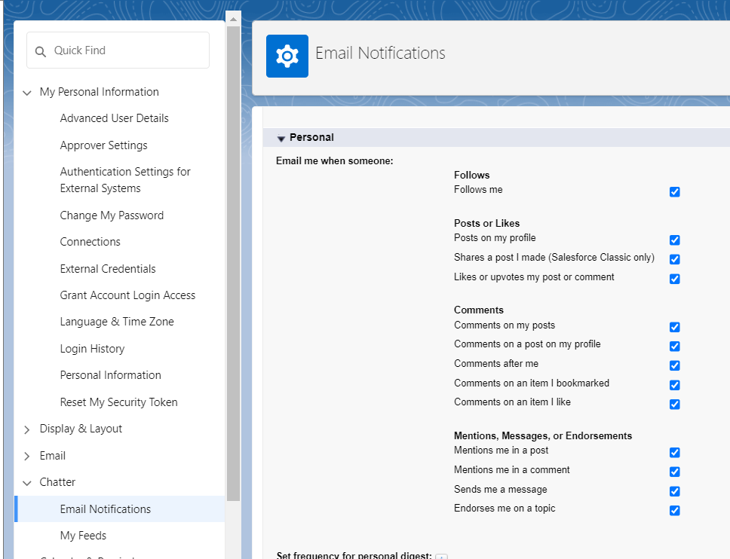
Task: Open Advanced User Details
Action: coord(114,118)
